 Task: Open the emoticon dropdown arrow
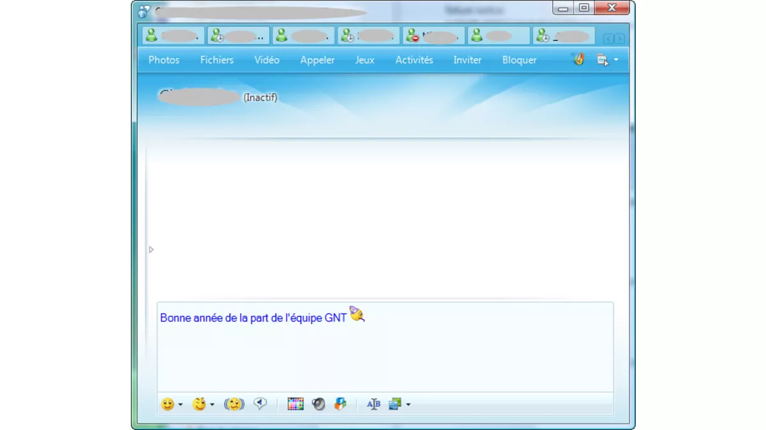tap(180, 405)
